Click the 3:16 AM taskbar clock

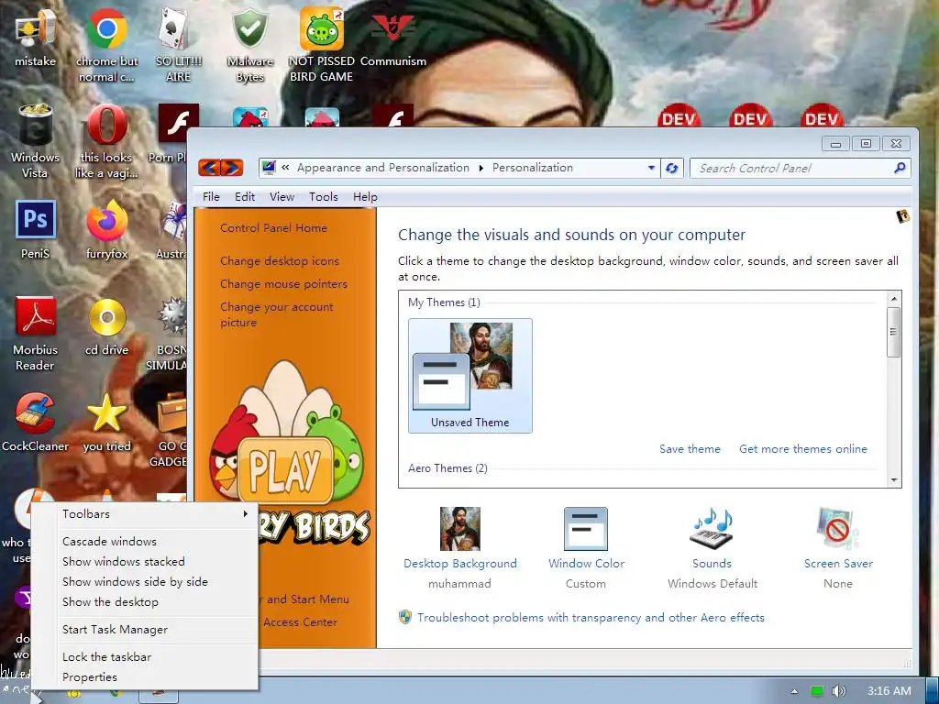(889, 691)
